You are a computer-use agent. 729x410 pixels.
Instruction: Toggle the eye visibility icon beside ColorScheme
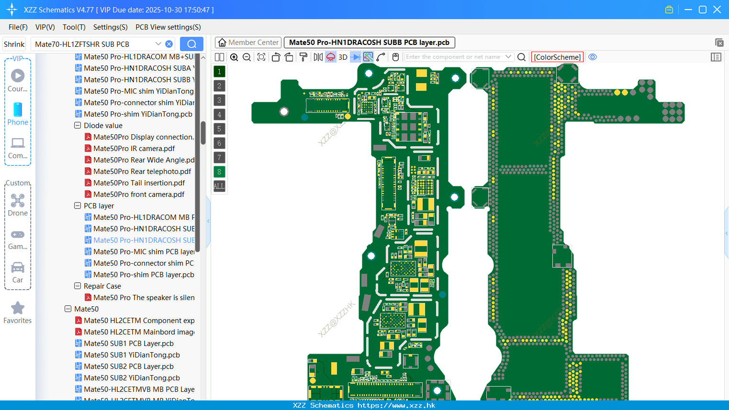point(593,57)
